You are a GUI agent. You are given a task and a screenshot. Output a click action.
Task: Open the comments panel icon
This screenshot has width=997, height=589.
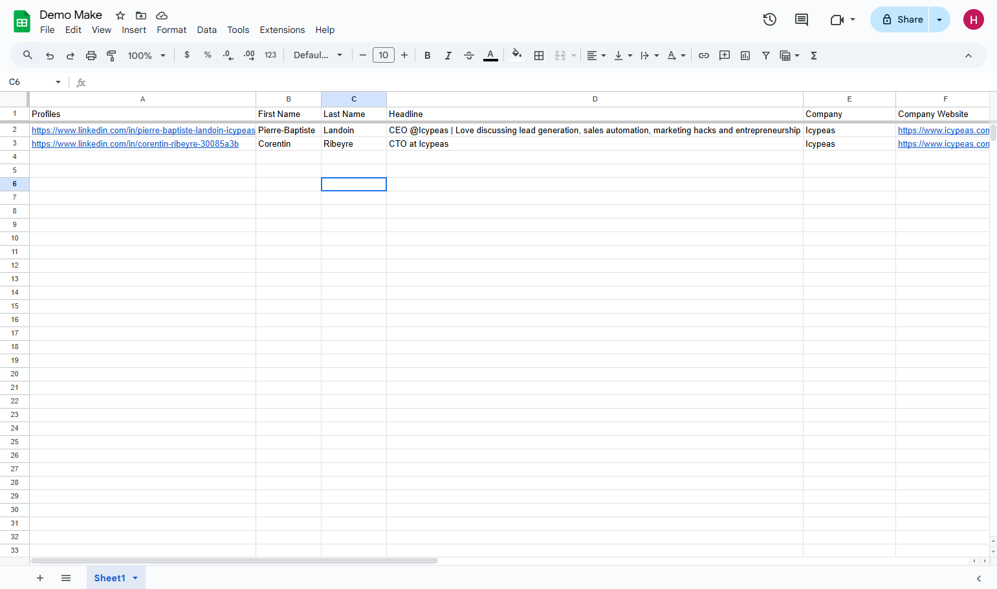click(802, 19)
